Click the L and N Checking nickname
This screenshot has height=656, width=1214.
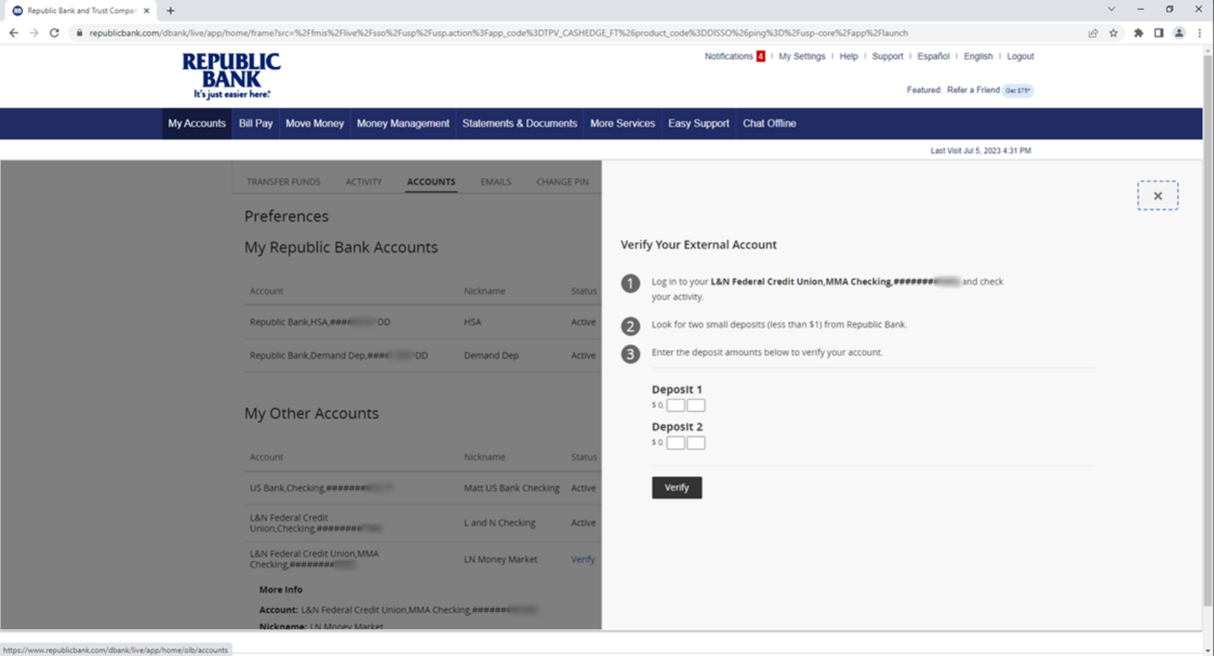click(500, 523)
